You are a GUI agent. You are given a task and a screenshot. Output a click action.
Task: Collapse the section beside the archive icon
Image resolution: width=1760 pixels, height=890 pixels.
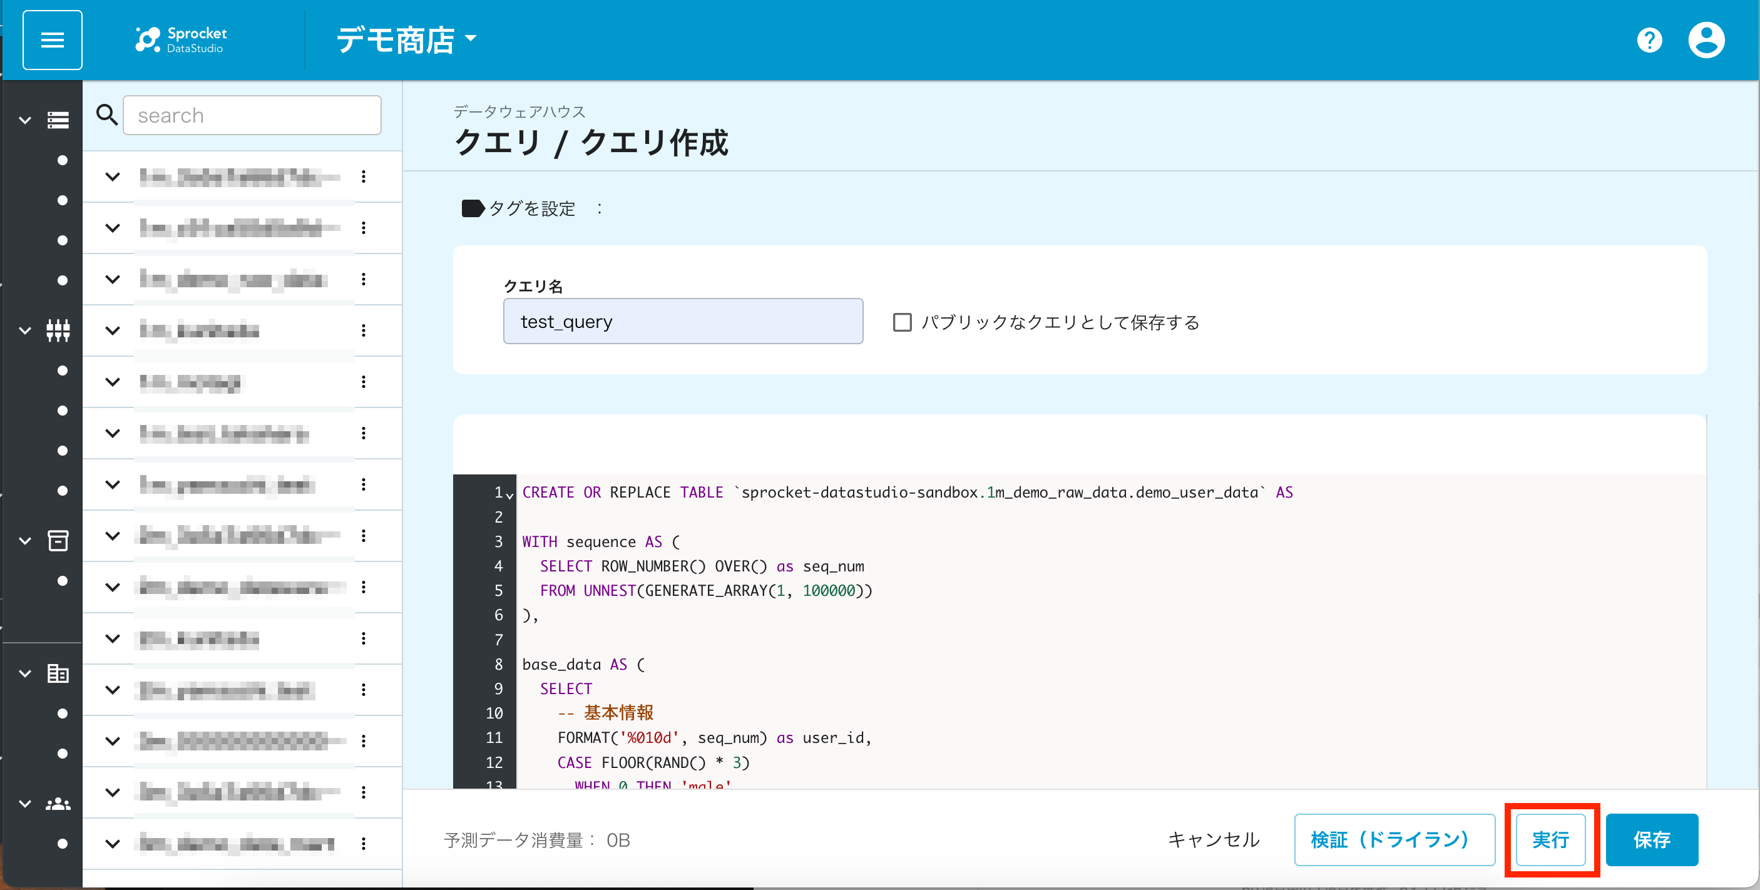[x=25, y=540]
